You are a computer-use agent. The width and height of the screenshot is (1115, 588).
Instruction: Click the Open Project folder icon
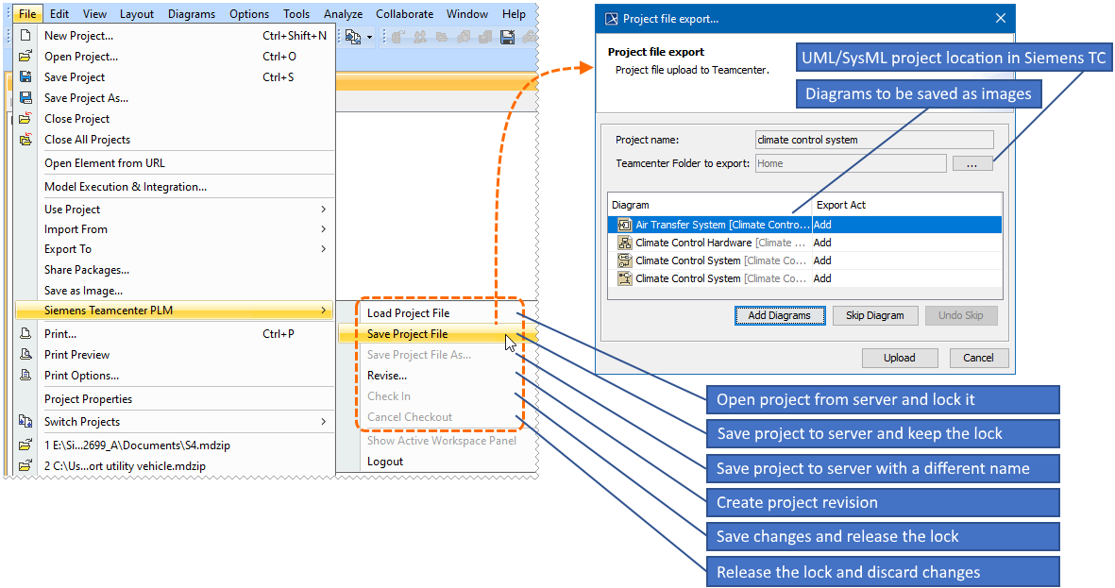click(x=25, y=57)
